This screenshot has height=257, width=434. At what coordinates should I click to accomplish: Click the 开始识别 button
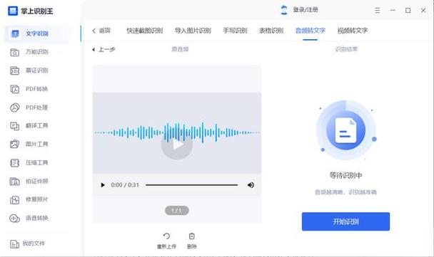point(345,221)
